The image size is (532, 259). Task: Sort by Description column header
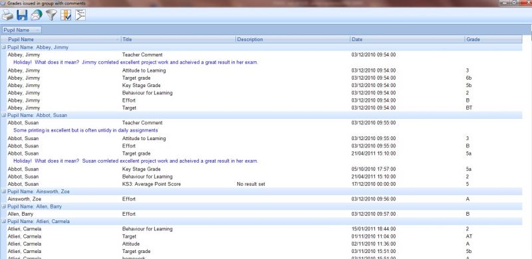point(293,39)
